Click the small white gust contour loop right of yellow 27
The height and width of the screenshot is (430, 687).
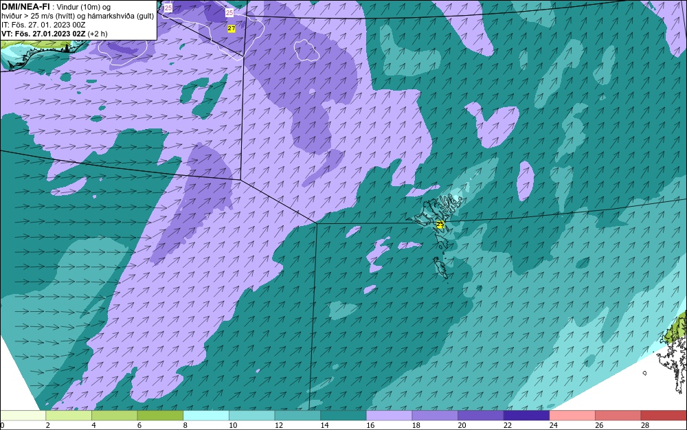306,50
